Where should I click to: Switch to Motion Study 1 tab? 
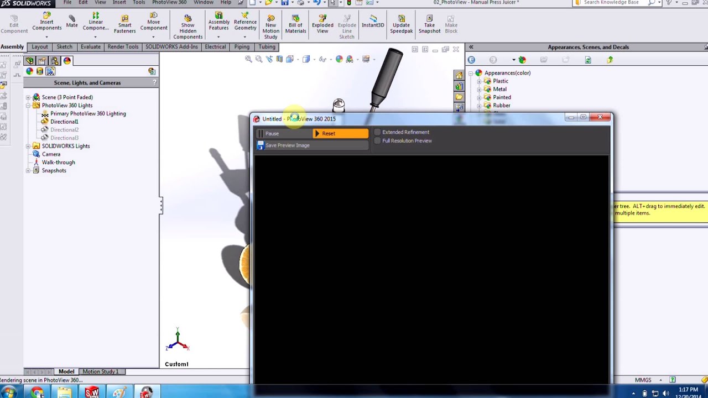pos(101,371)
